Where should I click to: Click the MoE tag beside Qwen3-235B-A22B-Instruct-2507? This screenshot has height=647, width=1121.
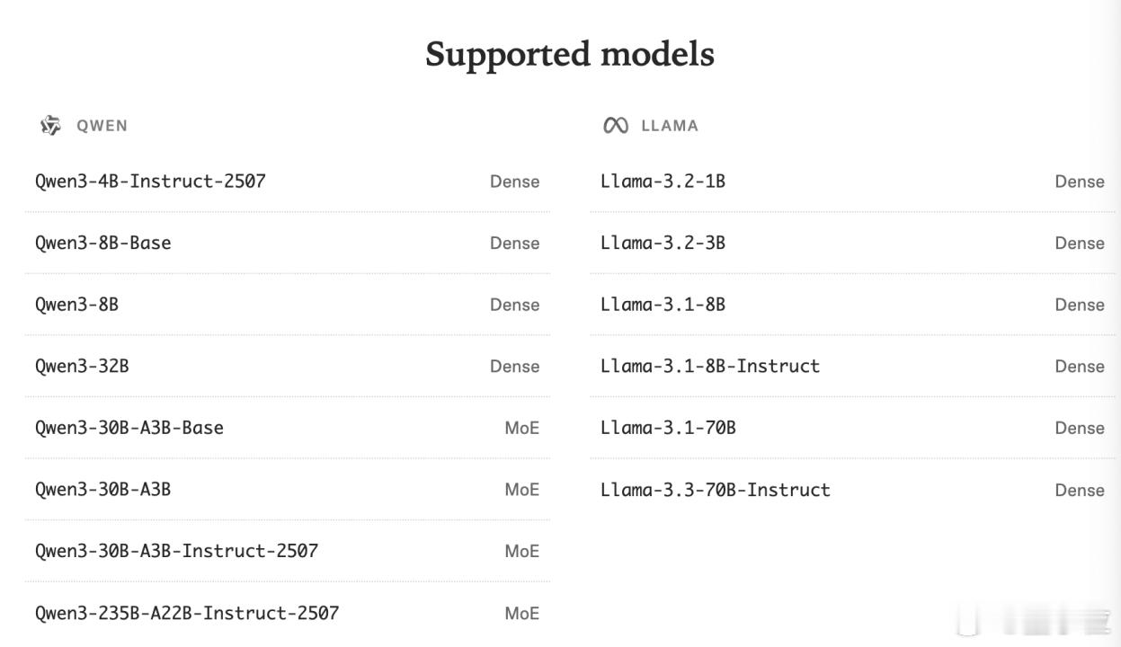pyautogui.click(x=521, y=613)
